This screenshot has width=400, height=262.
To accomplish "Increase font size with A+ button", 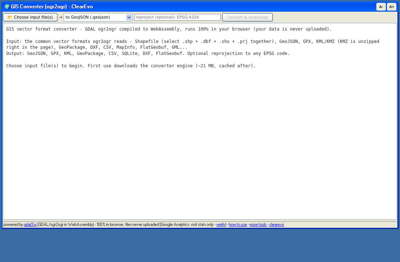I will [392, 7].
